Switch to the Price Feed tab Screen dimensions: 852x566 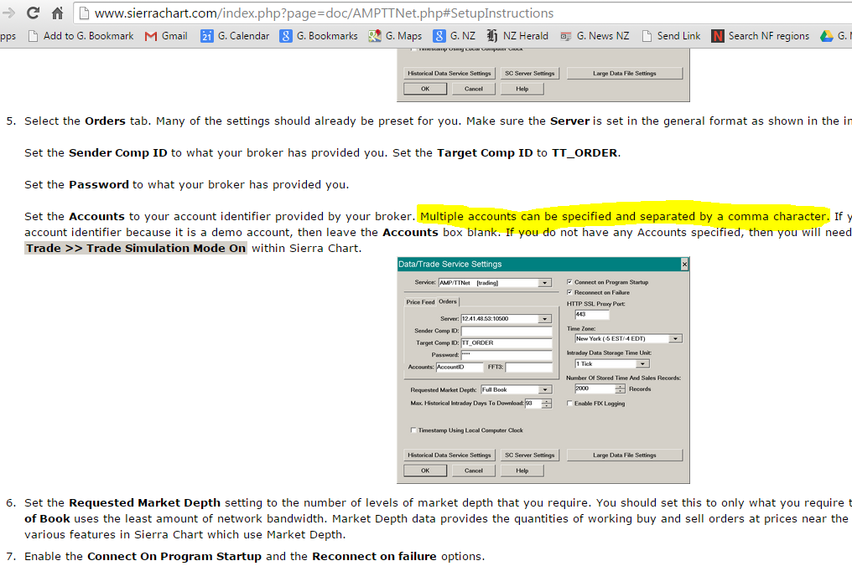click(x=421, y=301)
